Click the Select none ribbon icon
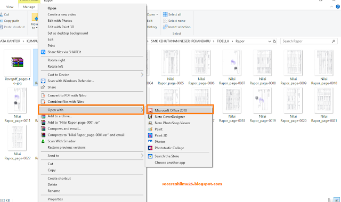 [x=165, y=21]
